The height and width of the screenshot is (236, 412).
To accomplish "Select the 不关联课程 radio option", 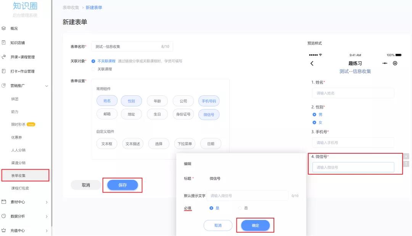I will pos(93,61).
